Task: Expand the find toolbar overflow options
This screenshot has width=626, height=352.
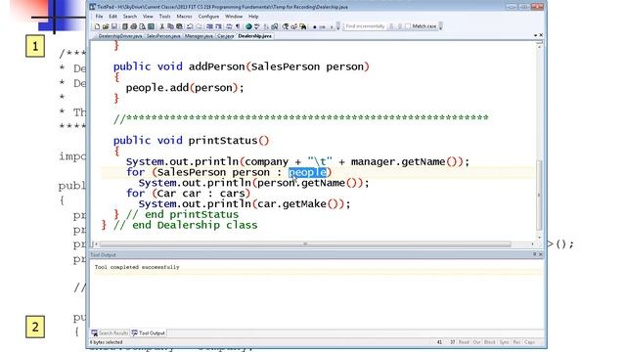Action: 440,26
